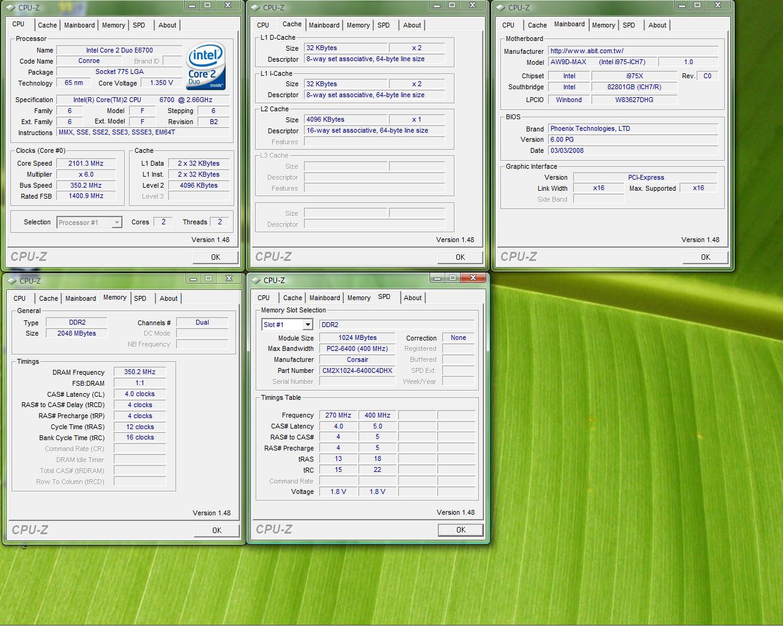Image resolution: width=783 pixels, height=626 pixels.
Task: Click the Socket 775 LGA package field
Action: click(x=119, y=72)
